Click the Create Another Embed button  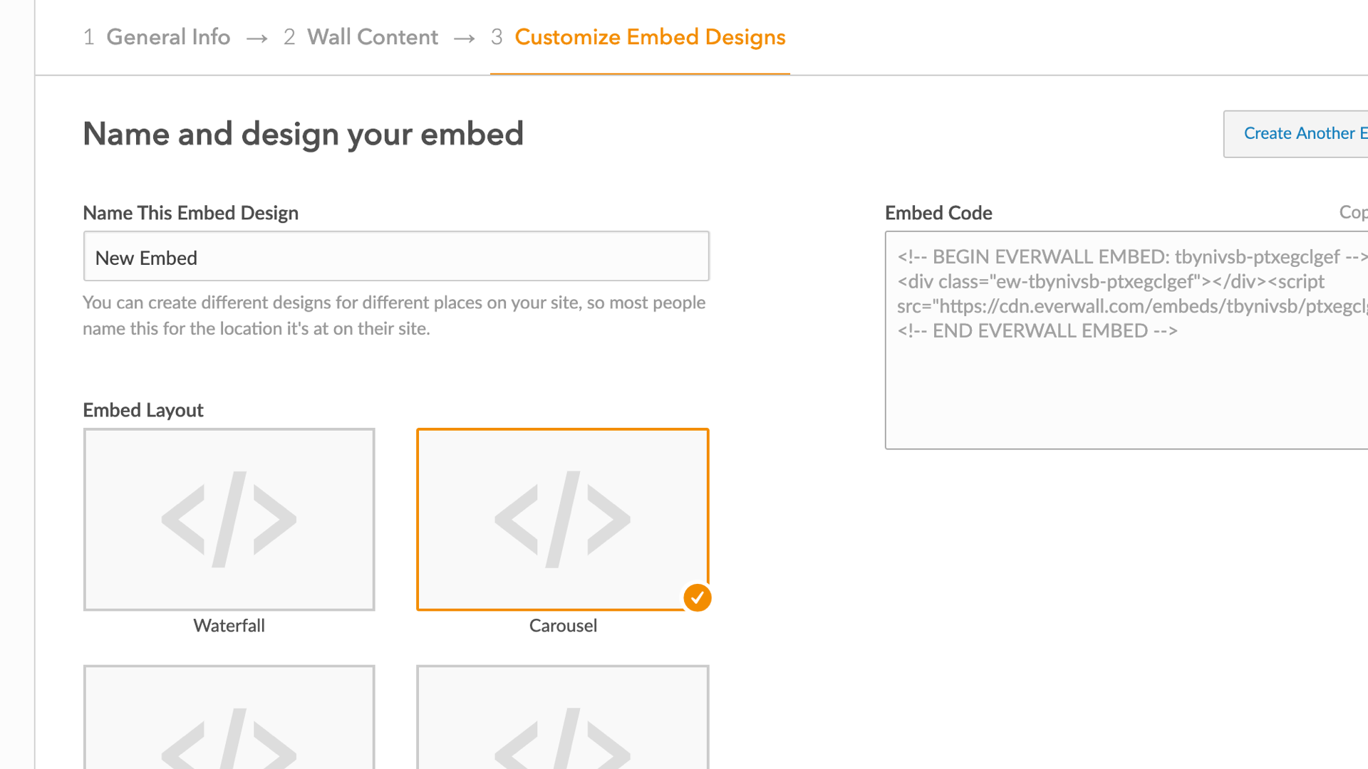click(1296, 134)
